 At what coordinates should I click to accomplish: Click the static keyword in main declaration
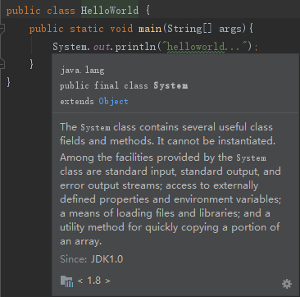(87, 29)
